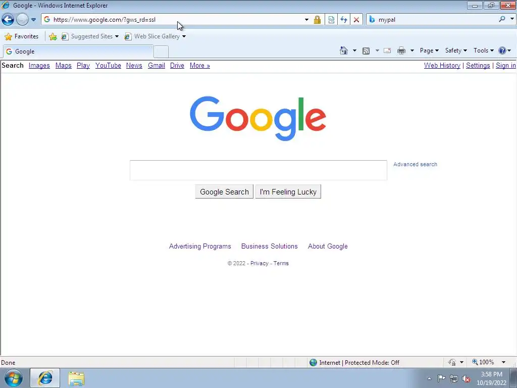This screenshot has width=517, height=388.
Task: Open the Gmail link
Action: 157,65
